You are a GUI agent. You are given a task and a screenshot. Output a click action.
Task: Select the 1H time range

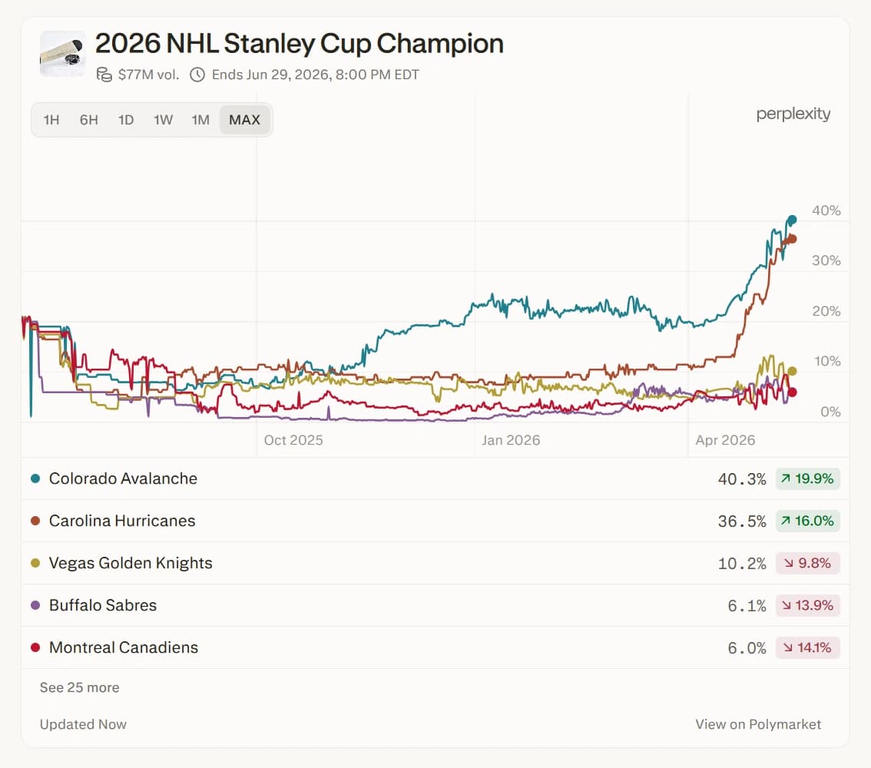click(51, 120)
